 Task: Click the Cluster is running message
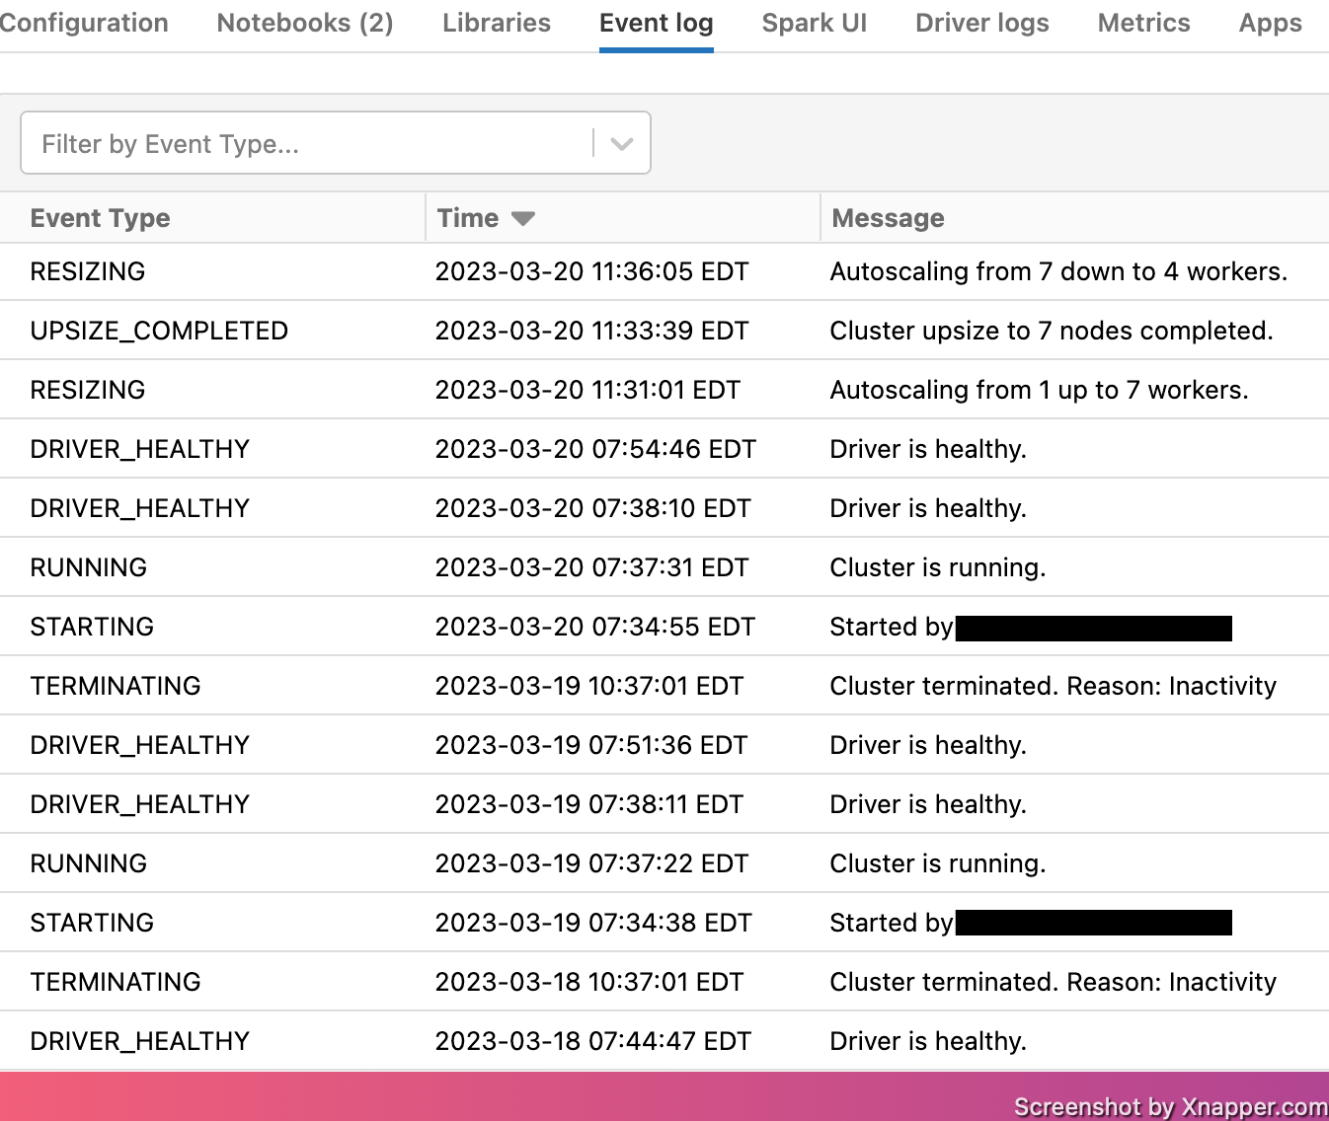937,567
